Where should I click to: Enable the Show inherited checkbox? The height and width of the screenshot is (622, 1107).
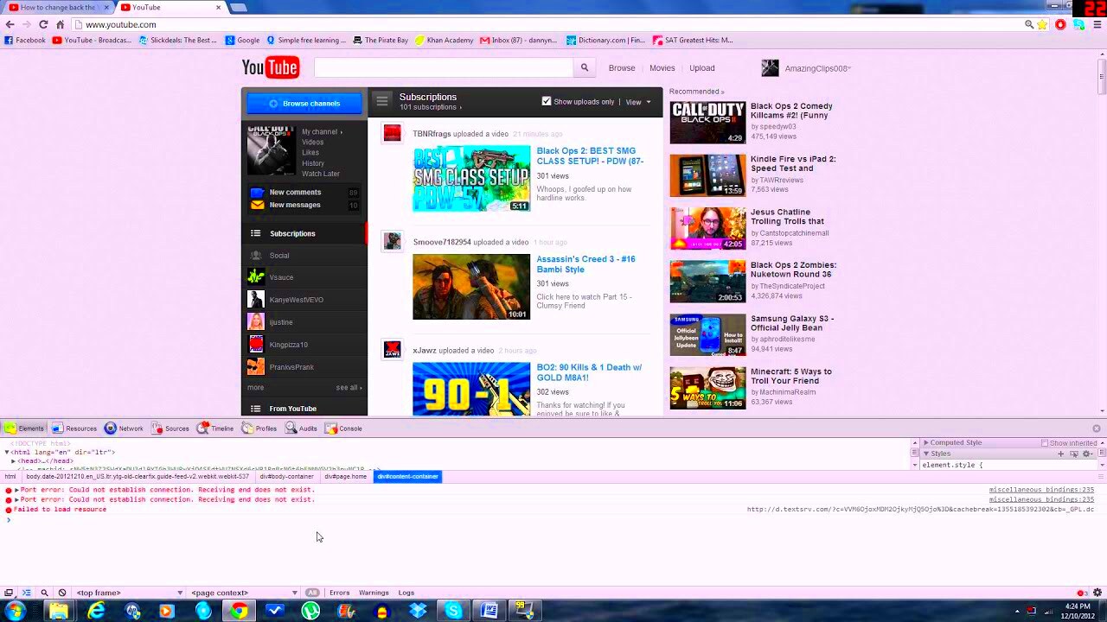coord(1045,443)
